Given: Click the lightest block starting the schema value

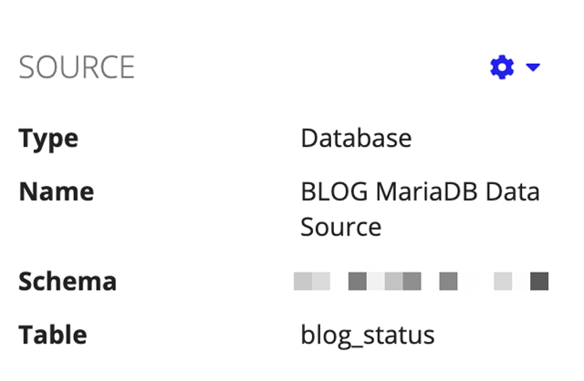Looking at the screenshot, I should tap(305, 281).
